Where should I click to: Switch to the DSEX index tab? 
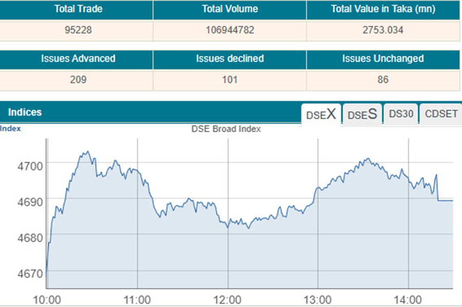pyautogui.click(x=321, y=114)
